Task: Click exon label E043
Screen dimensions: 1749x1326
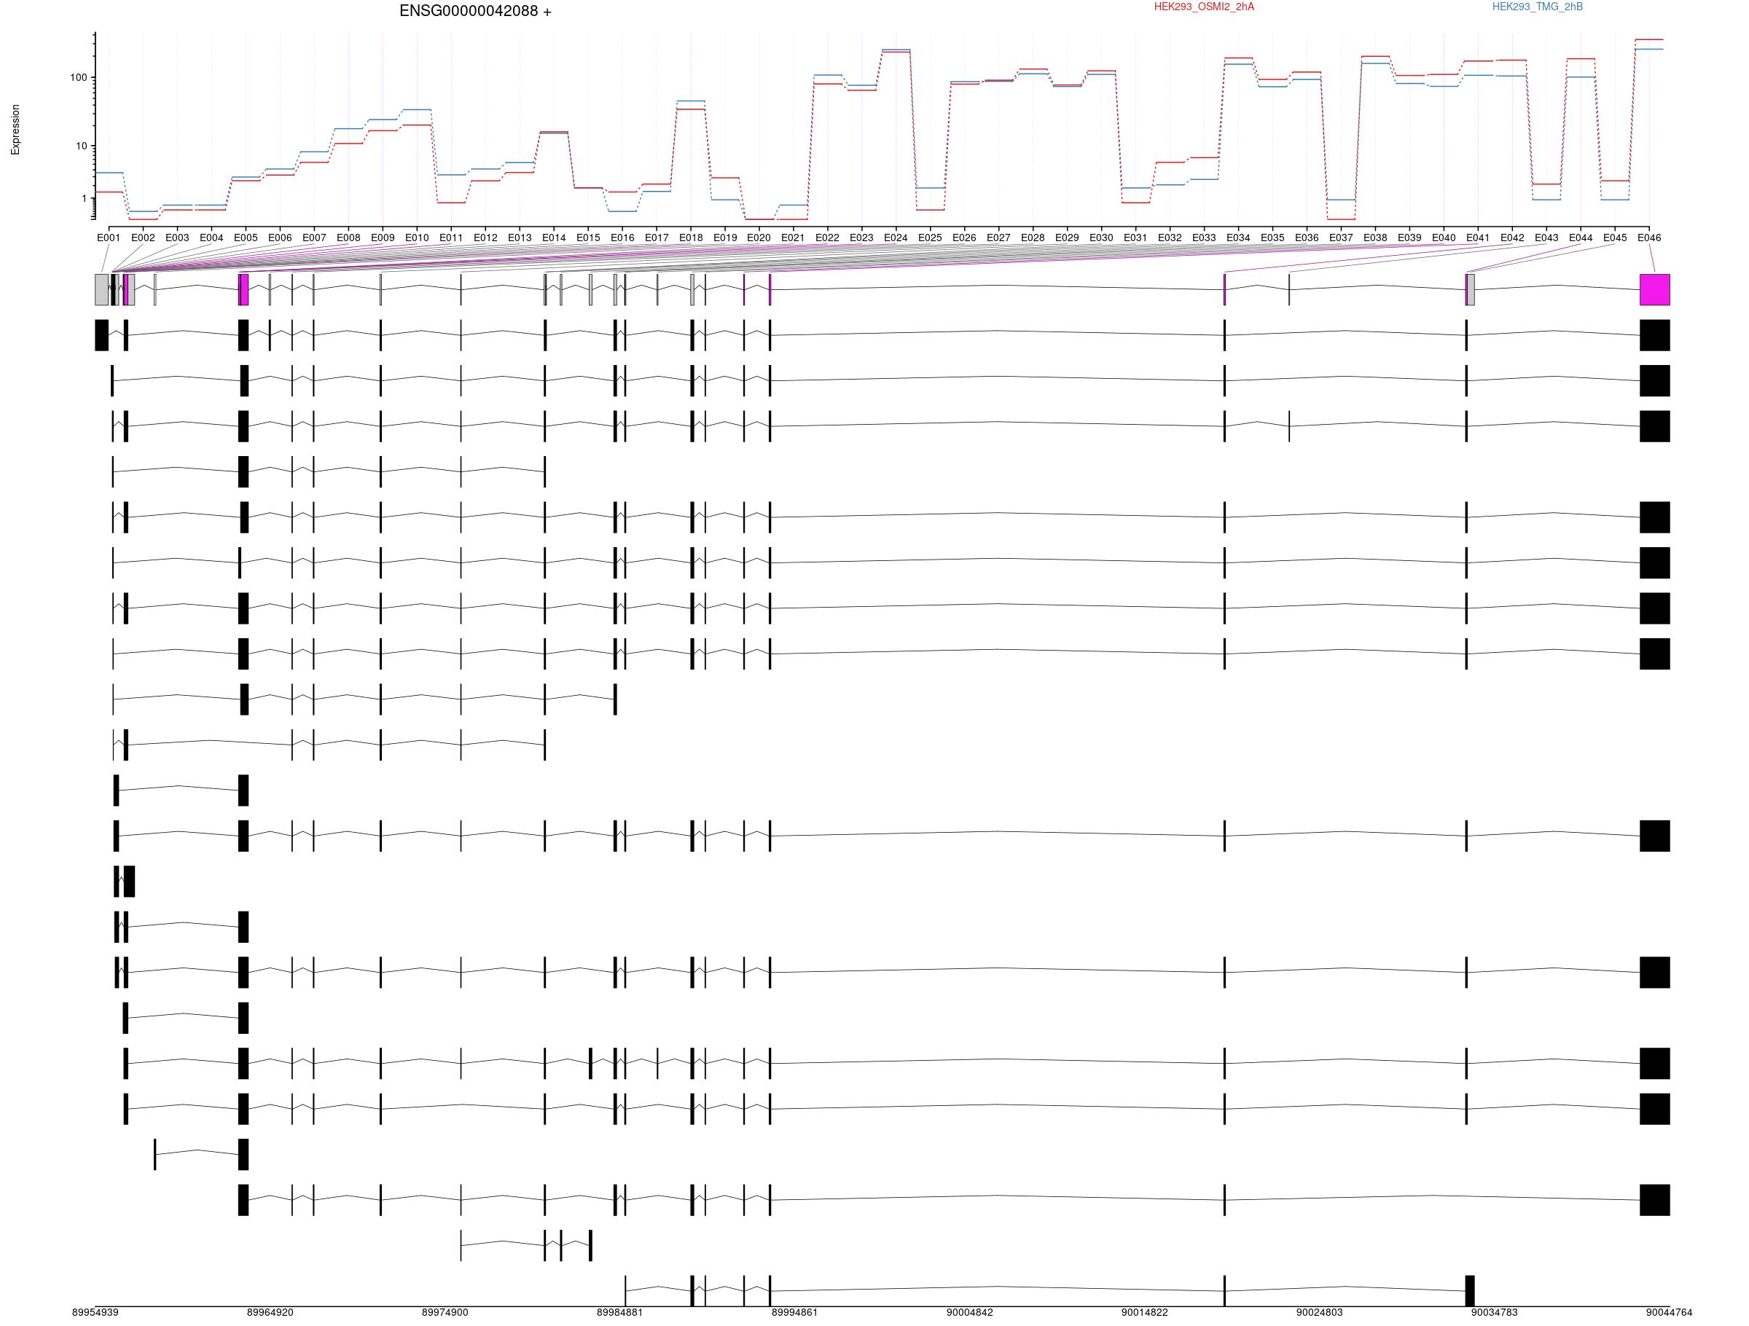Action: coord(1546,238)
